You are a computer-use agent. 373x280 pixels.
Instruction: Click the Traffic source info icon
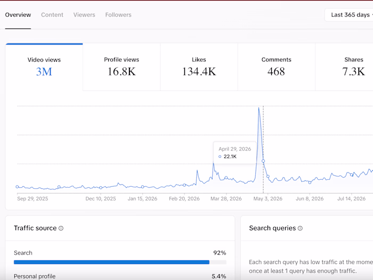(x=61, y=228)
